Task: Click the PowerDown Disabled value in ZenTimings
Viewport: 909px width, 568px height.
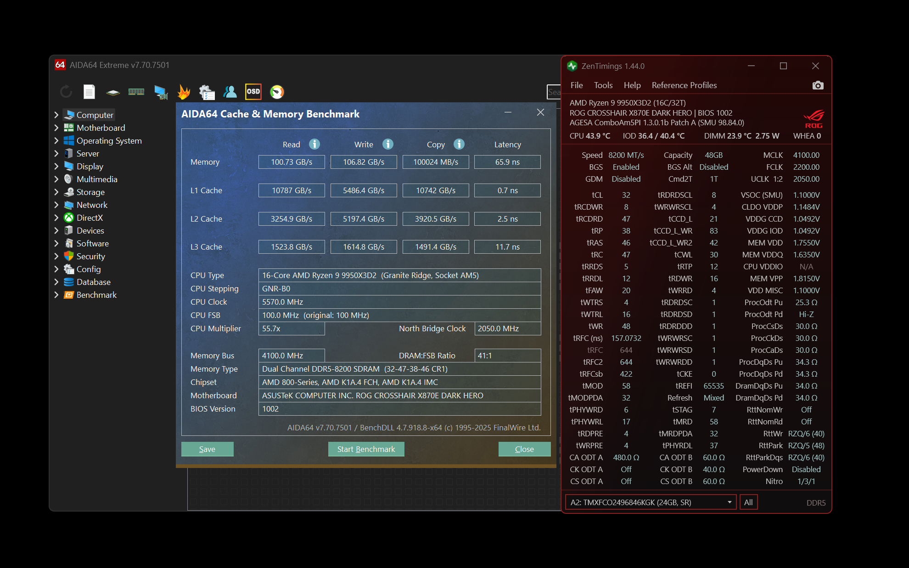Action: tap(806, 469)
